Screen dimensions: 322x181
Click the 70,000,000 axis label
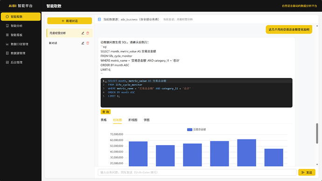[117, 134]
